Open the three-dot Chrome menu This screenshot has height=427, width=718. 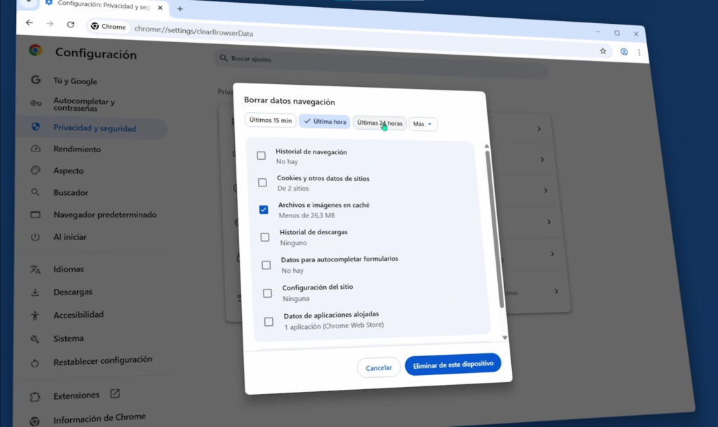click(640, 53)
